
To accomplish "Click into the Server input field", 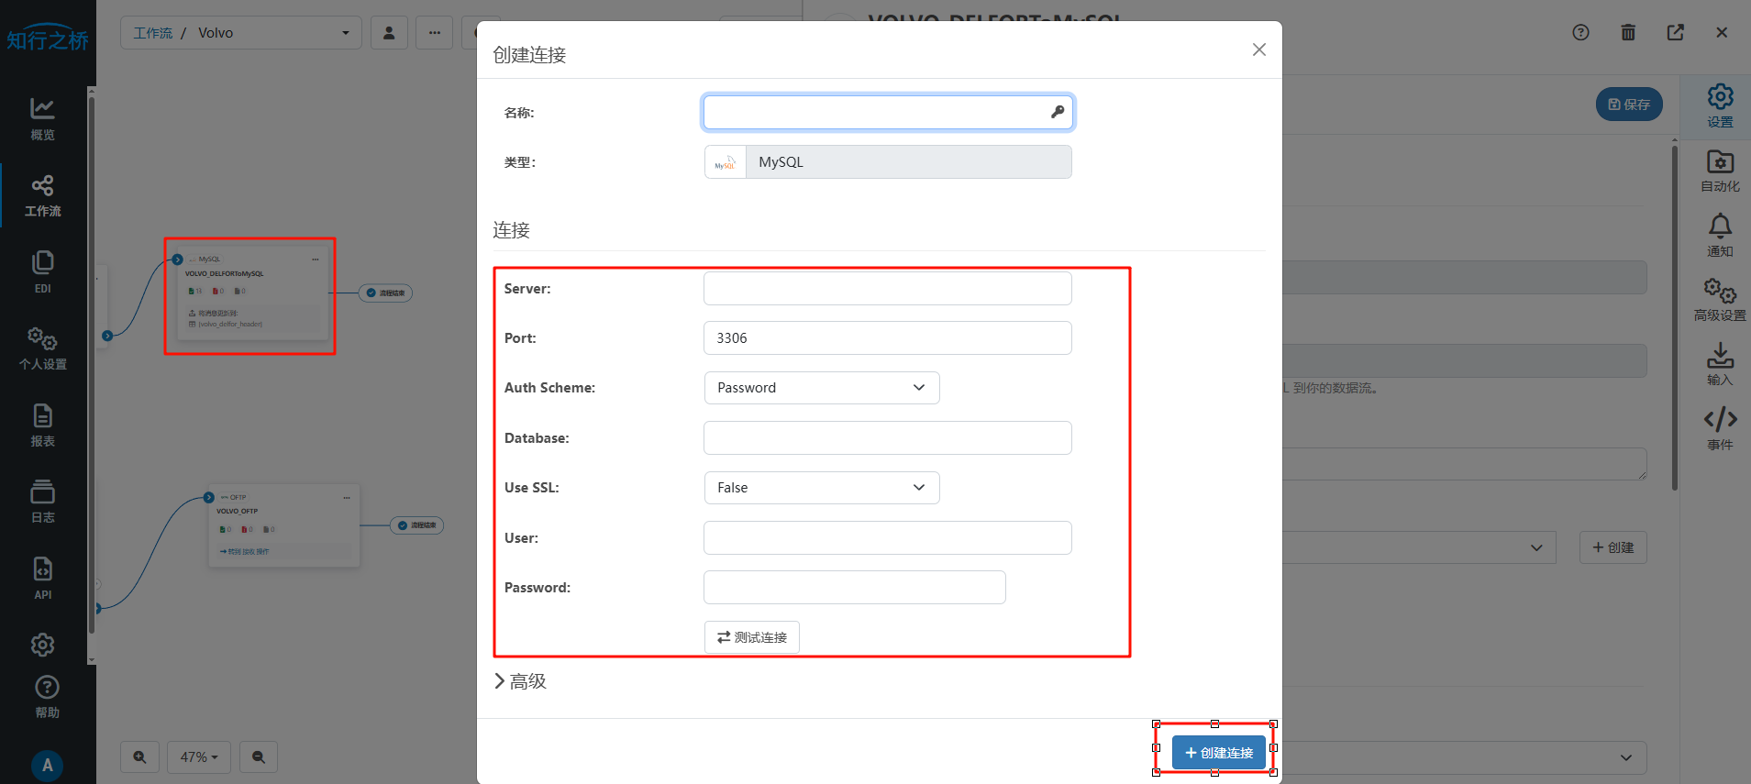I will pyautogui.click(x=887, y=289).
